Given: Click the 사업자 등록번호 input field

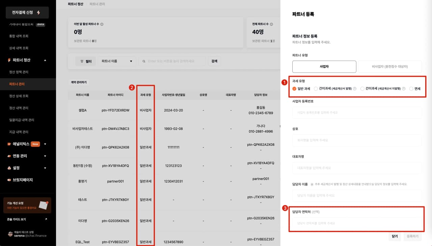Looking at the screenshot, I should click(x=357, y=112).
